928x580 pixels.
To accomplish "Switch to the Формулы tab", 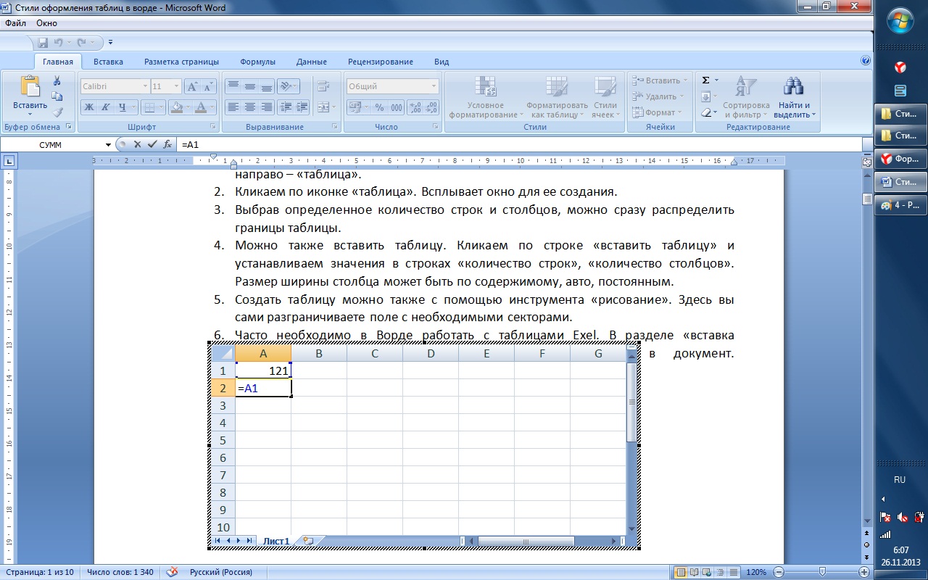I will click(257, 62).
